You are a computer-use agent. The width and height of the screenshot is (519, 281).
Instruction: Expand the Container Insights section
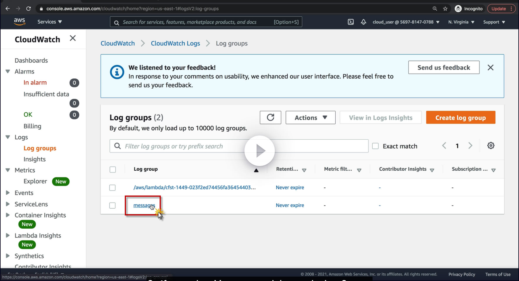[x=8, y=215]
